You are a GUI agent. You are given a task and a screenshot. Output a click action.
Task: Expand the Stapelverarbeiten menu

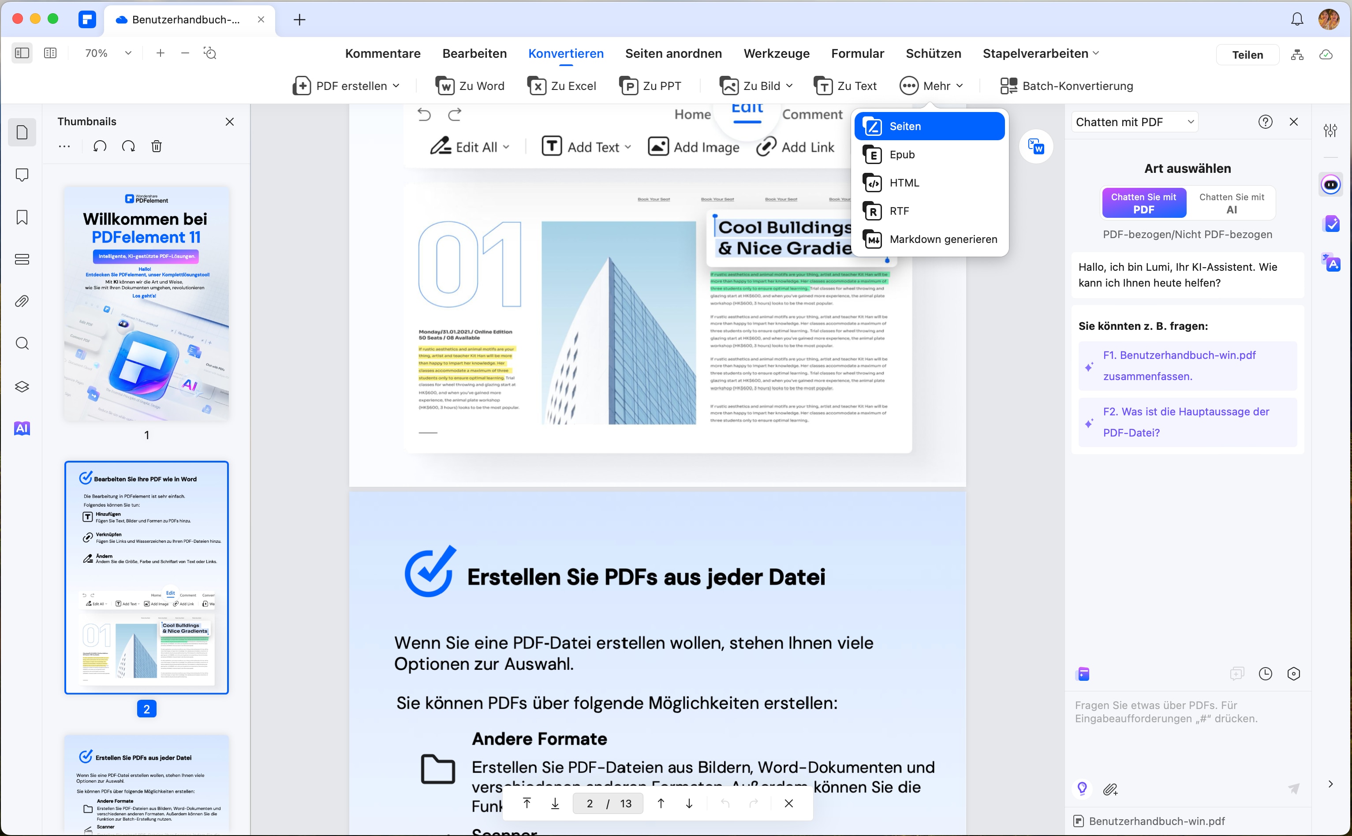(1041, 54)
